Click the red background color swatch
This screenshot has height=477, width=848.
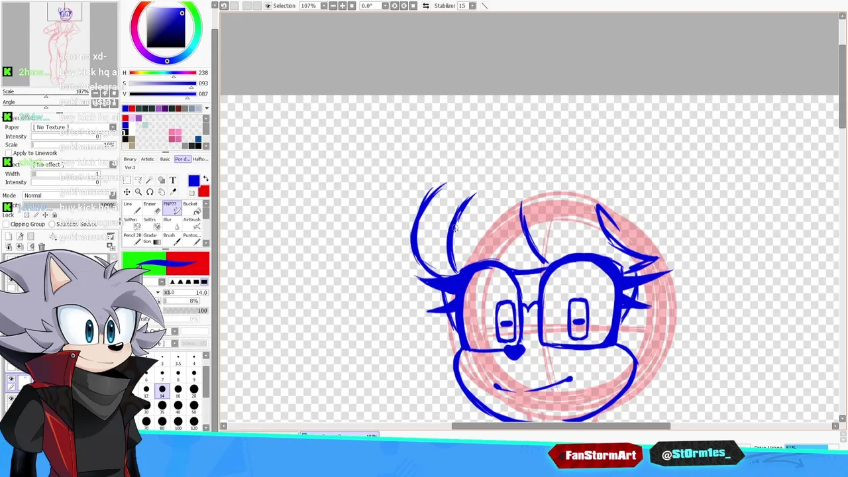coord(203,192)
